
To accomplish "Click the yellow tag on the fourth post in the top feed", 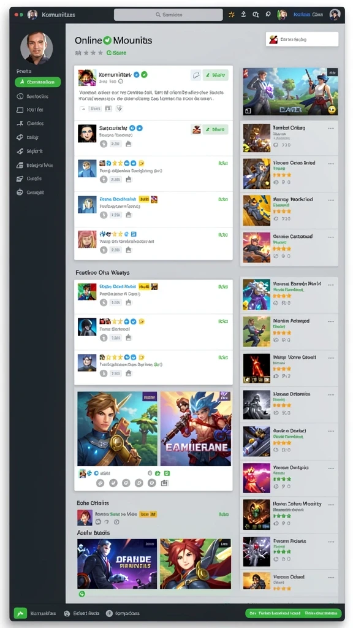I will click(144, 199).
